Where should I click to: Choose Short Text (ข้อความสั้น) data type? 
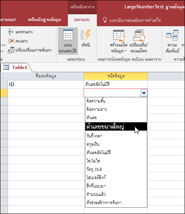pyautogui.click(x=116, y=101)
